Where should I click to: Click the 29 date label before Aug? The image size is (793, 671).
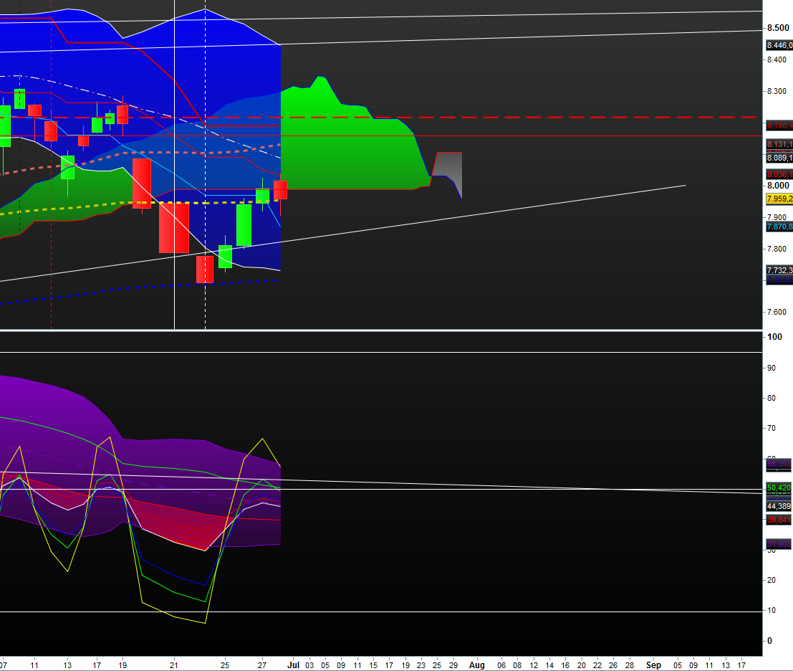[453, 665]
